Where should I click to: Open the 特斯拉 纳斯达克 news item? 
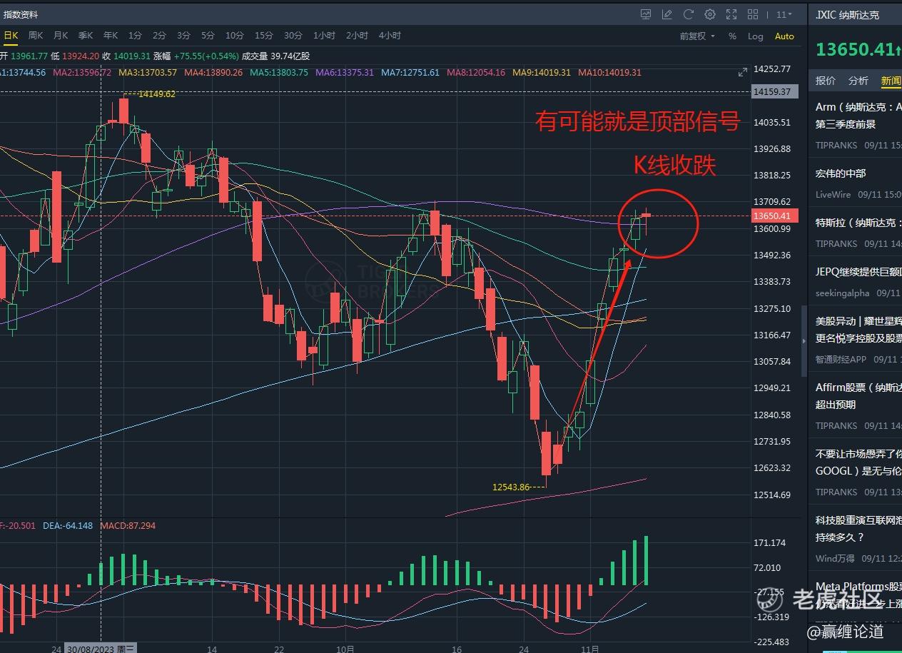(858, 233)
